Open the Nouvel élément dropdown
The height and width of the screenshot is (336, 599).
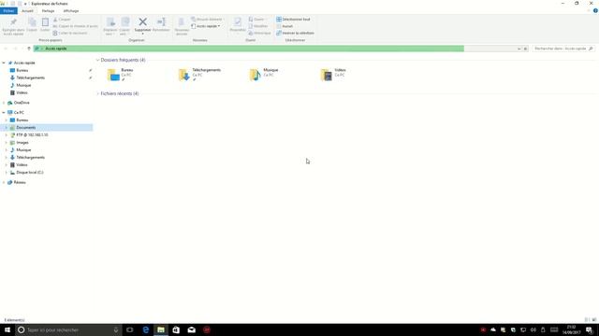click(207, 19)
